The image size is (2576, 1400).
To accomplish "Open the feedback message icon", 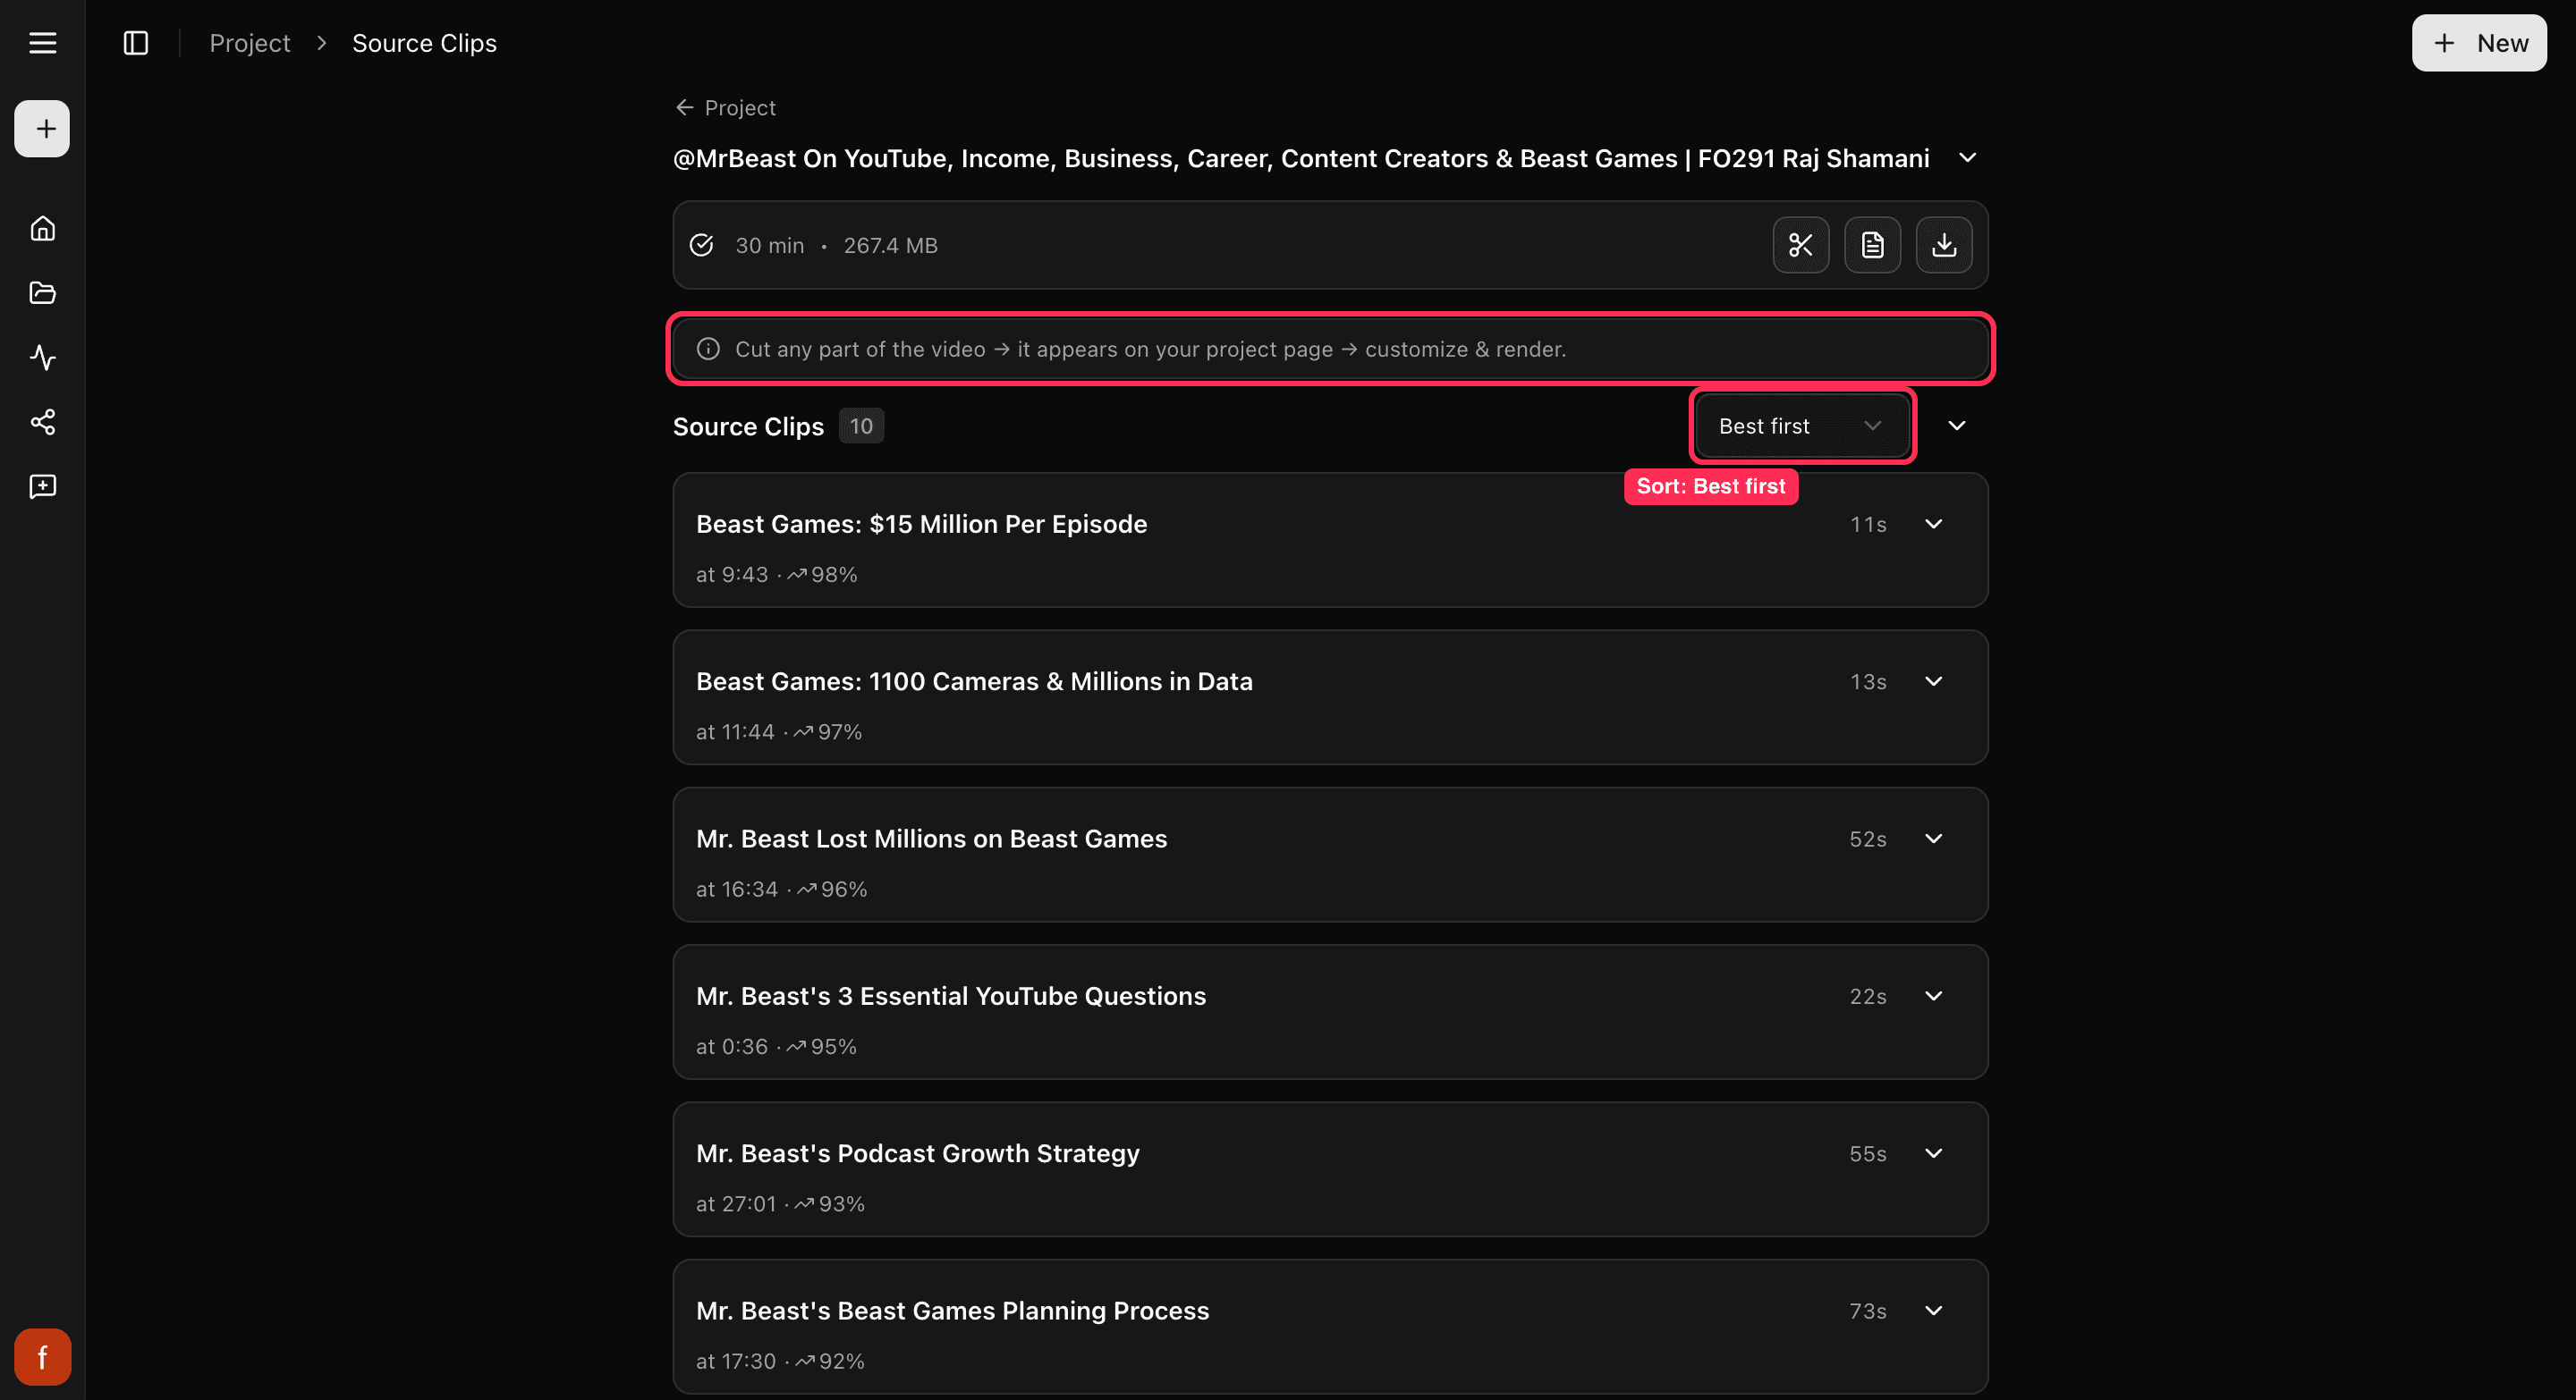I will [42, 486].
